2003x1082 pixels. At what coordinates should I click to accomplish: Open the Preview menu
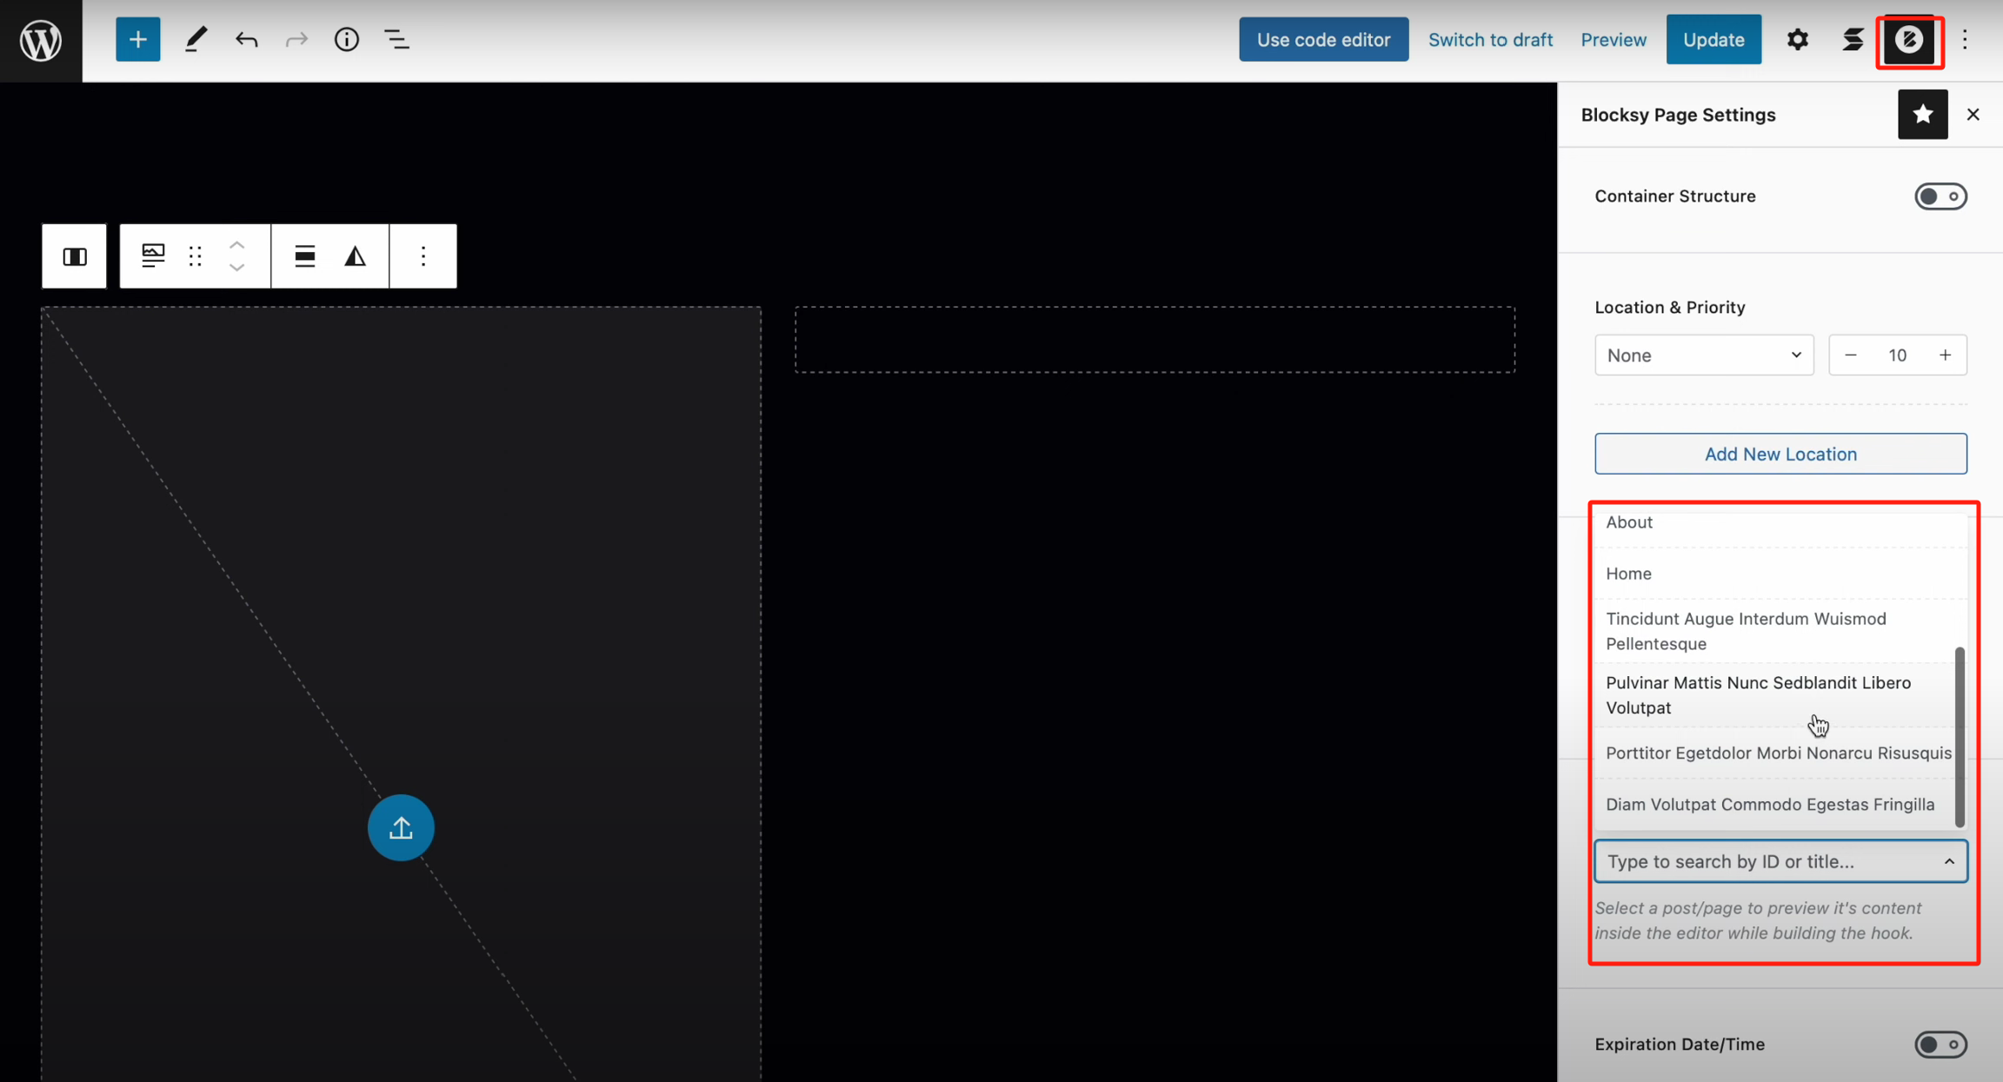(x=1614, y=39)
